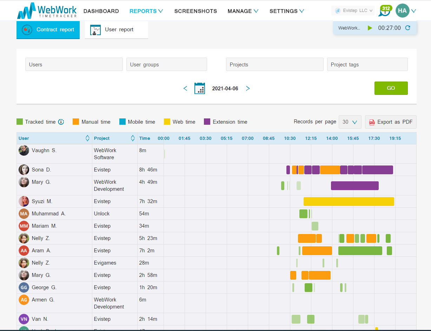Click Aram A. time value 7h 2m

point(147,251)
